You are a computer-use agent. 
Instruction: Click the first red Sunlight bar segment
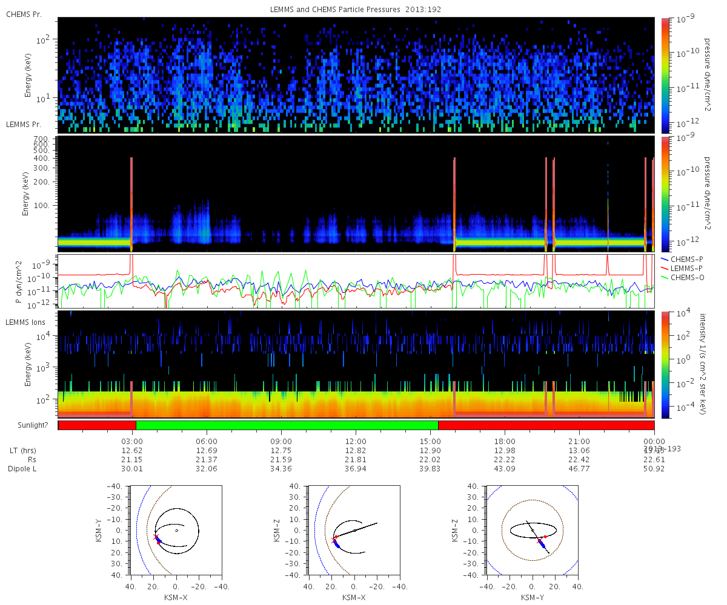[x=97, y=425]
